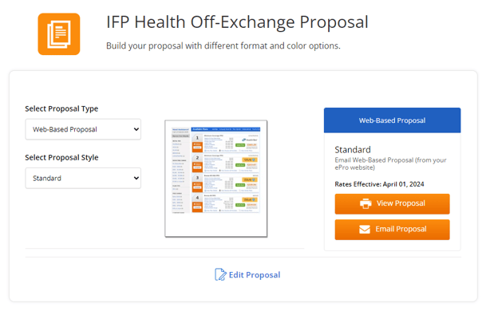This screenshot has height=315, width=494.
Task: Click the blue Web-Based Proposal panel header
Action: coord(392,120)
